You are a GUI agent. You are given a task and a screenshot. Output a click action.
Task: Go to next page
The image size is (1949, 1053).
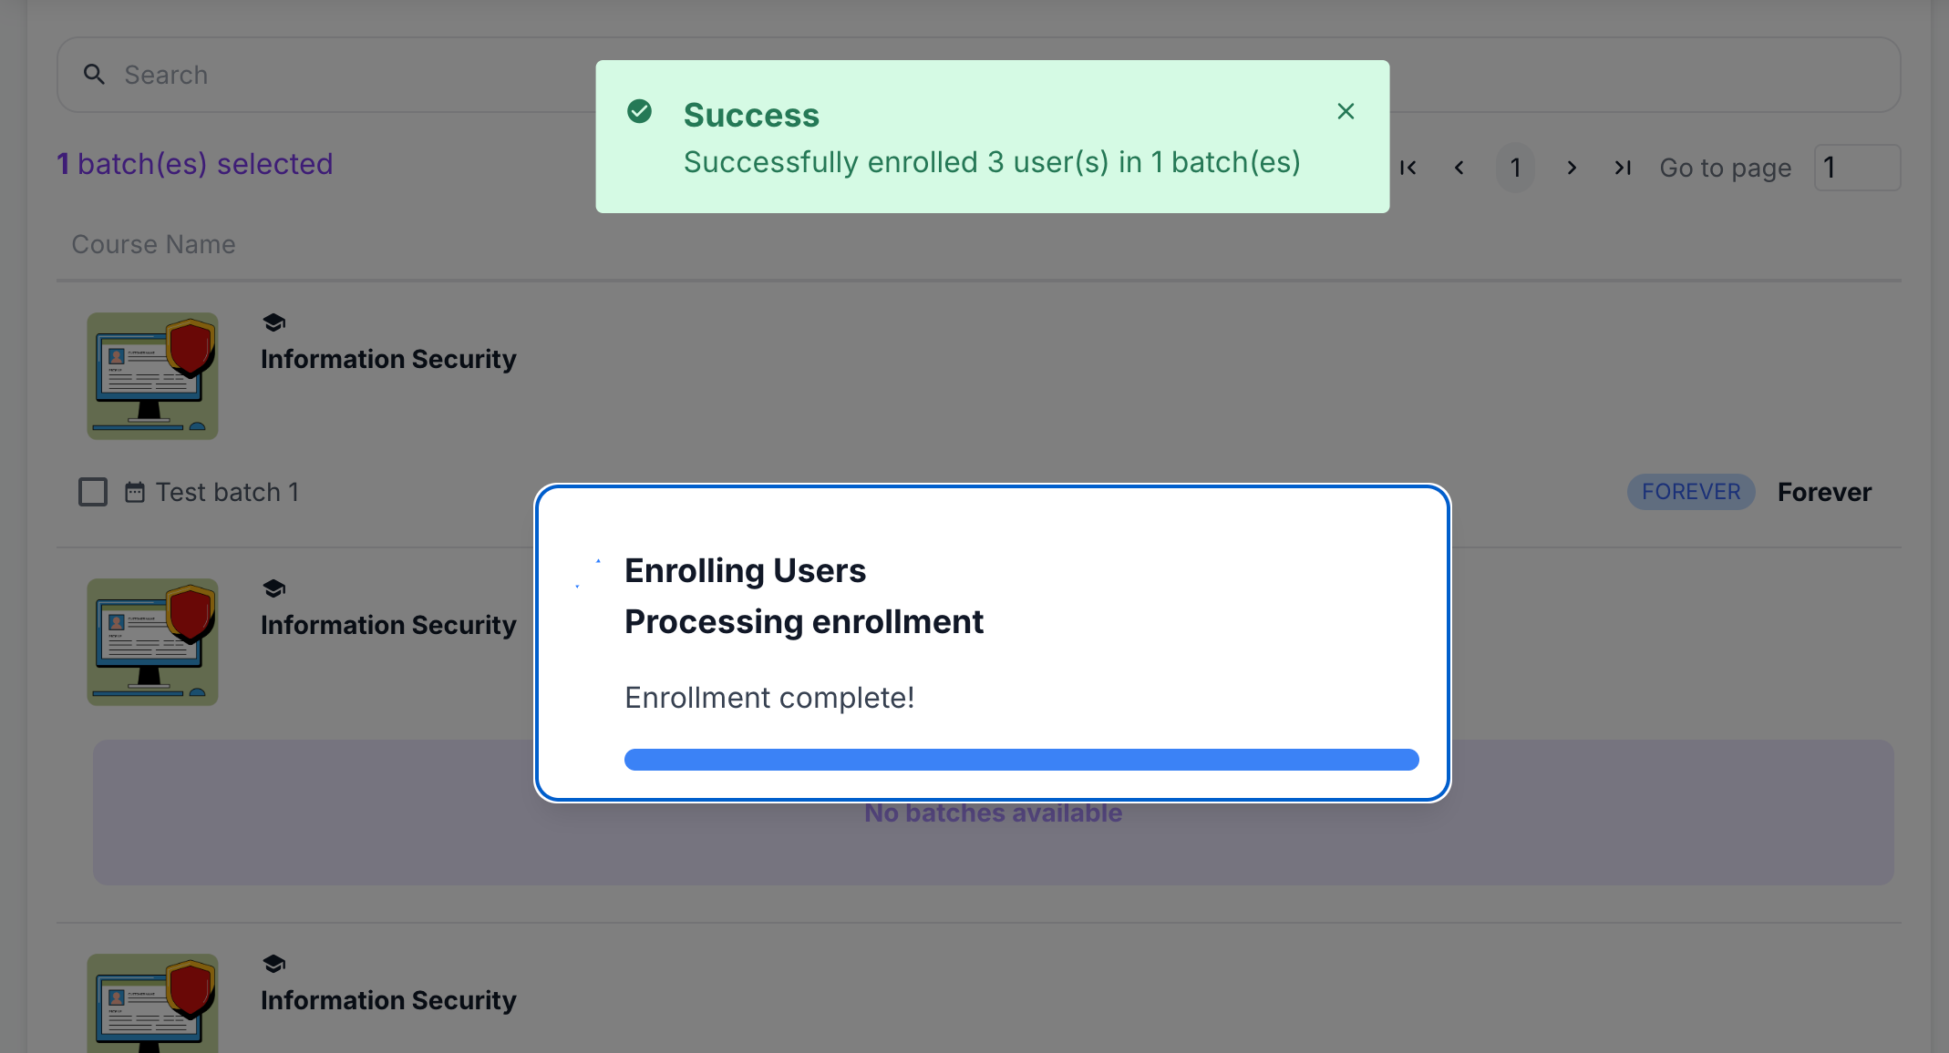pyautogui.click(x=1572, y=168)
